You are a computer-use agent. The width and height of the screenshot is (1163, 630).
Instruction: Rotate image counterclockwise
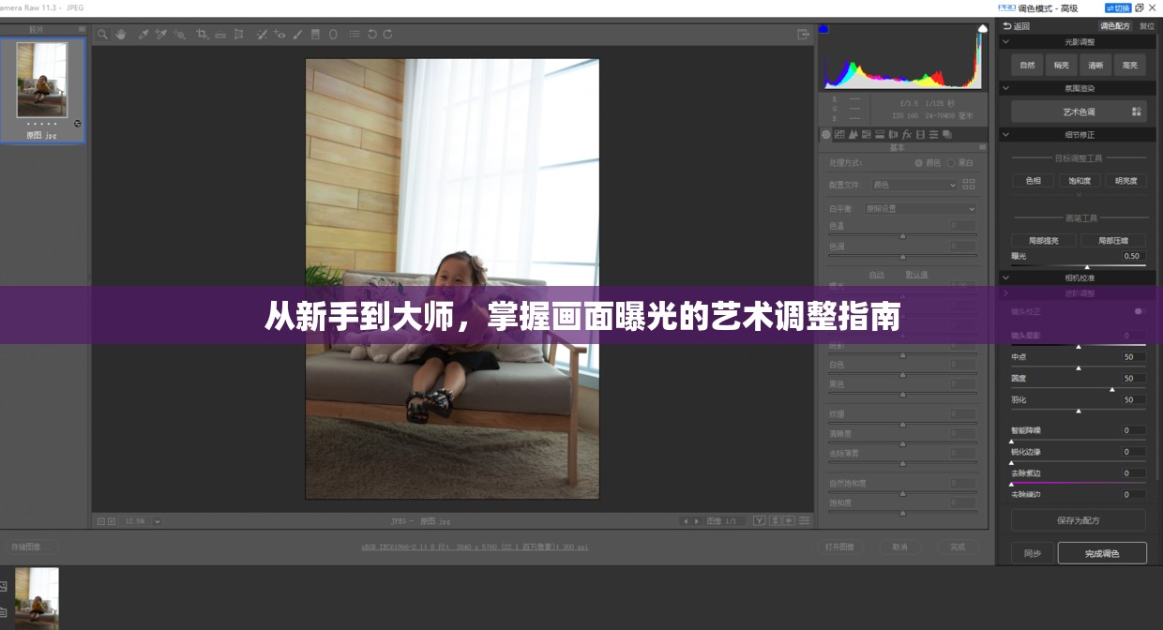(372, 34)
